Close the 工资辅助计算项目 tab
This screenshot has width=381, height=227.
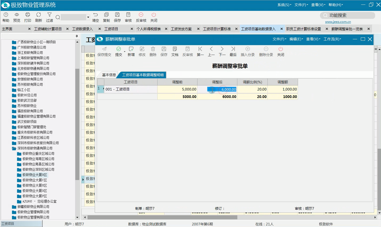(x=67, y=29)
